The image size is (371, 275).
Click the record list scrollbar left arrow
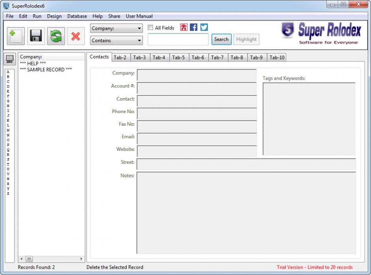[22, 259]
